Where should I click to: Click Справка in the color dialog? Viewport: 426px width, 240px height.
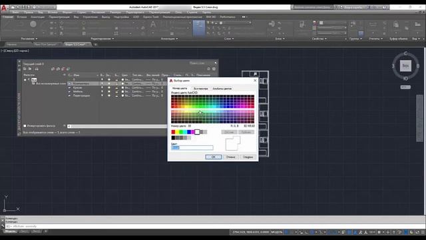tap(248, 157)
